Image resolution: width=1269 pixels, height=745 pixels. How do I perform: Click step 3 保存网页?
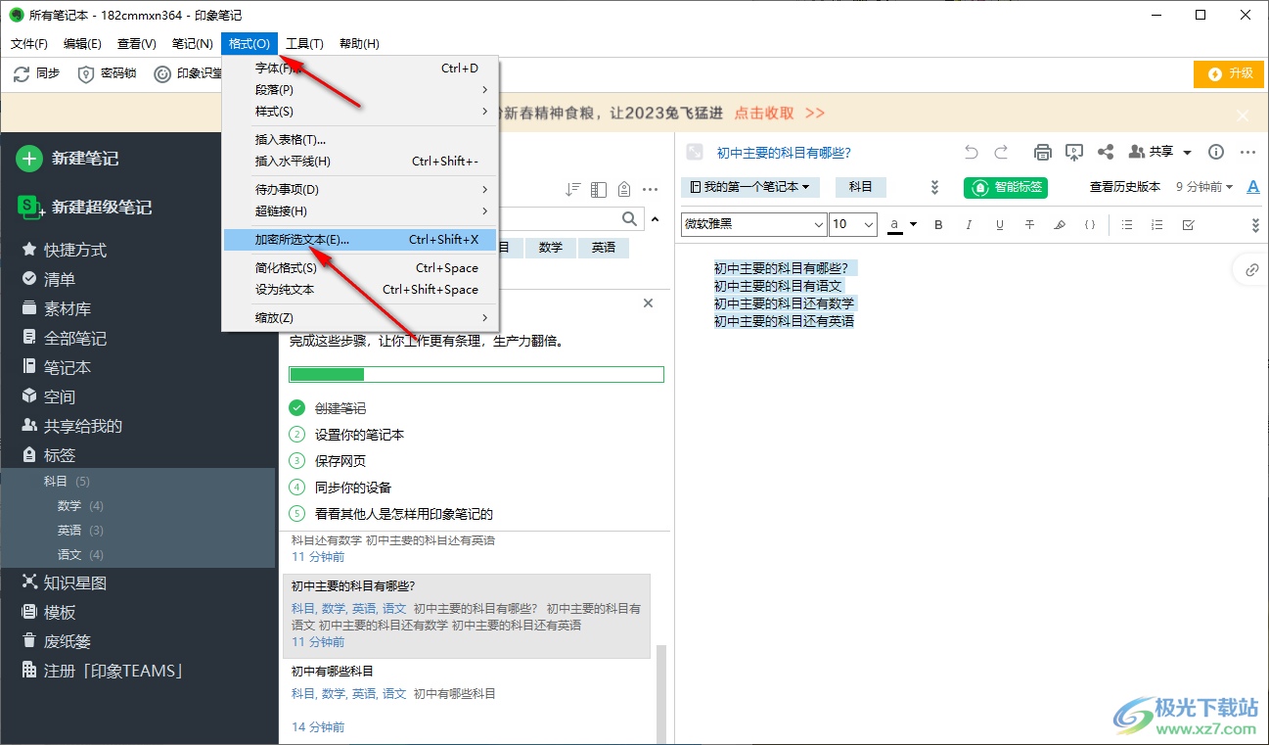[x=340, y=461]
